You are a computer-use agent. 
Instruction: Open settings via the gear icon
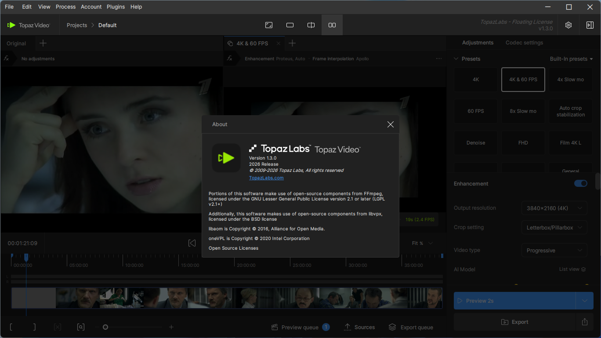(568, 25)
